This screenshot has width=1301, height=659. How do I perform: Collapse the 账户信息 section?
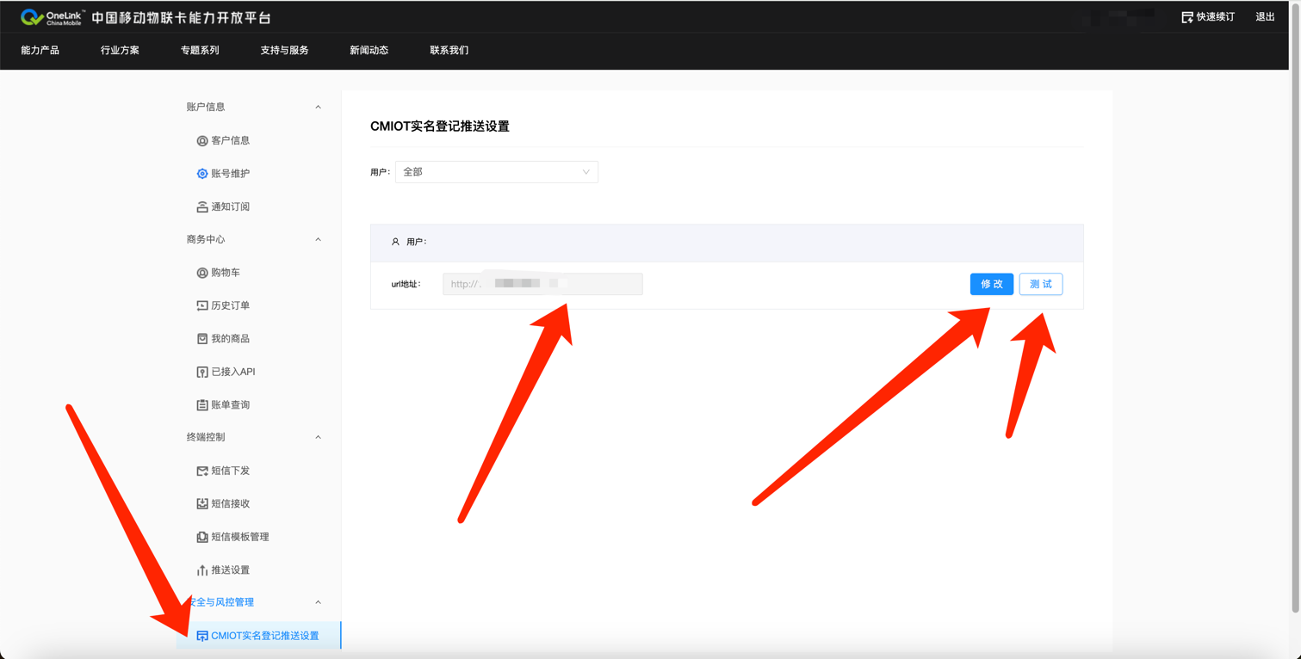(318, 107)
